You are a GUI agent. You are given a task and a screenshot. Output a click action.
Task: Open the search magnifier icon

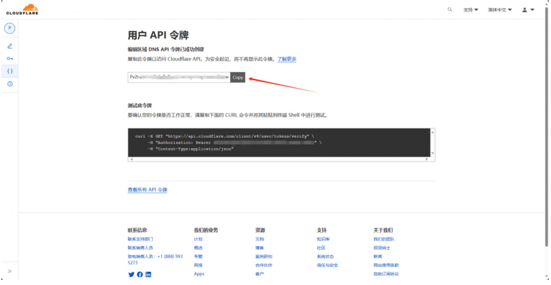pyautogui.click(x=450, y=9)
